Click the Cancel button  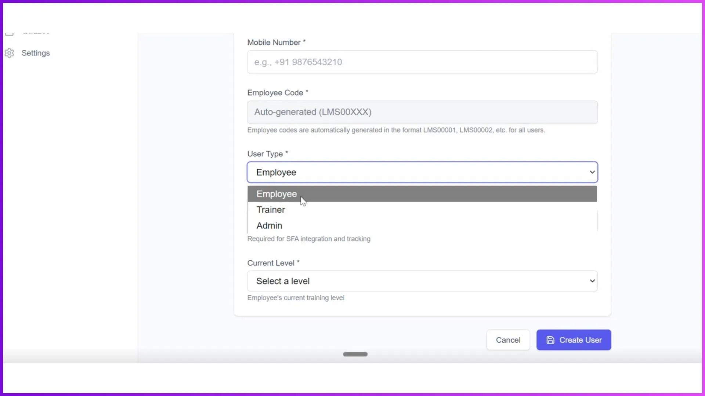point(508,340)
